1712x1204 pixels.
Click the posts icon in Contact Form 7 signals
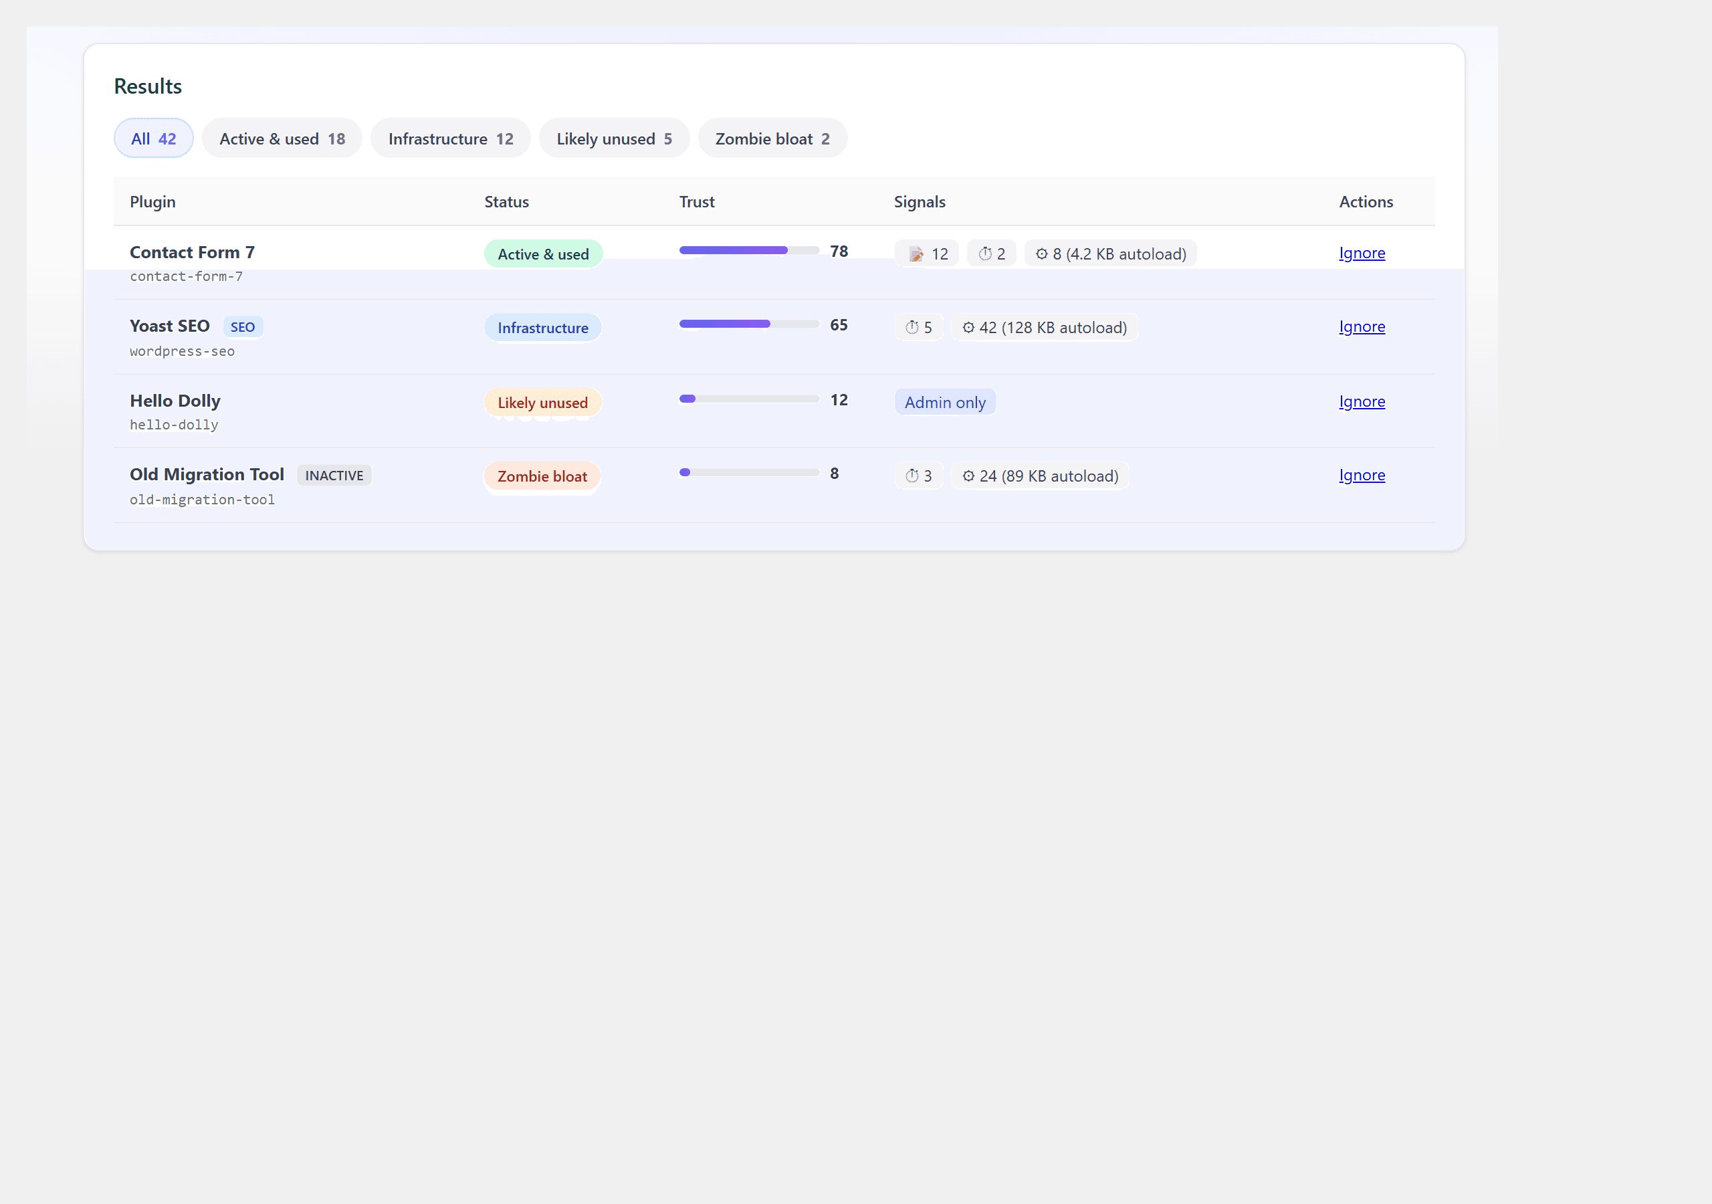916,254
